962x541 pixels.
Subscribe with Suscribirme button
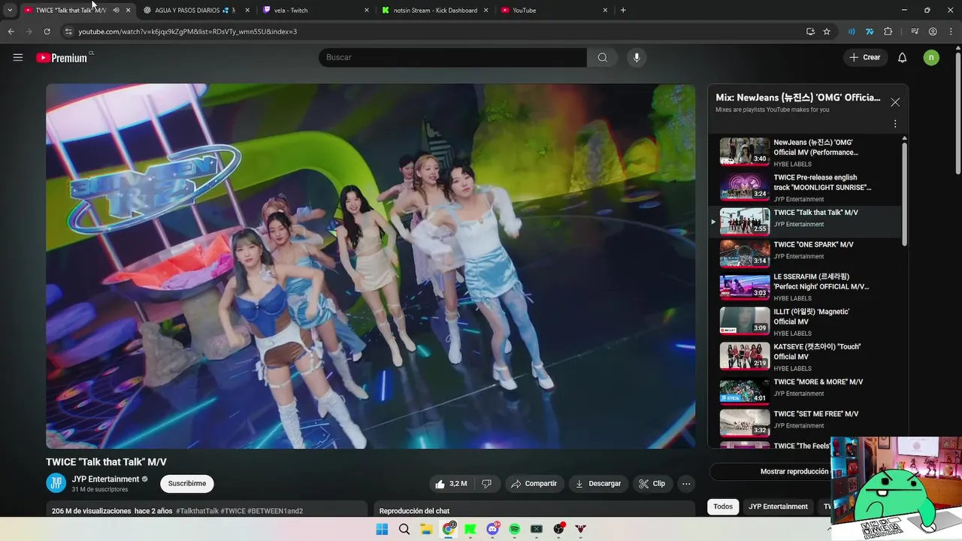(187, 484)
